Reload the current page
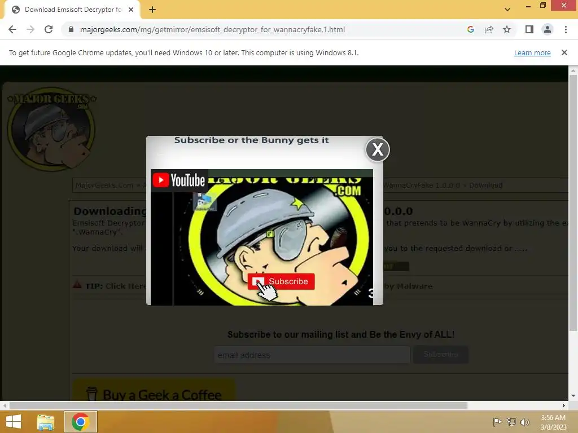Image resolution: width=578 pixels, height=433 pixels. 49,29
